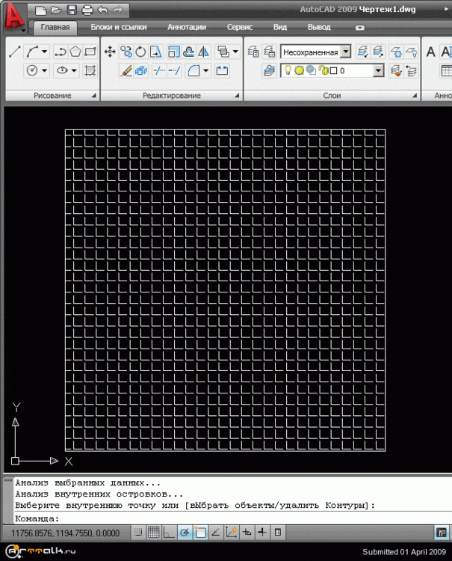Undo the last action

(x=102, y=10)
